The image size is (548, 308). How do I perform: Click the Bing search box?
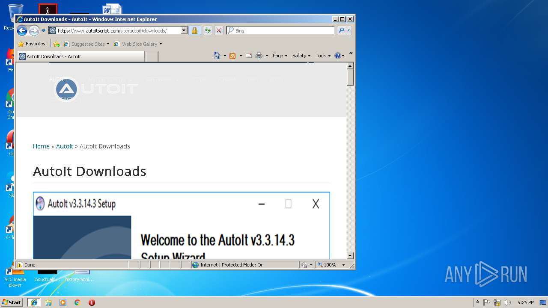coord(281,31)
